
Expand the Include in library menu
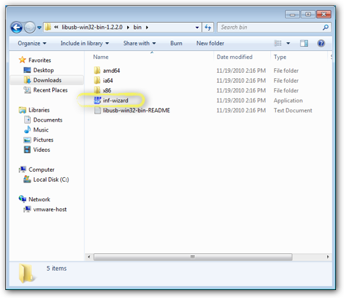pyautogui.click(x=85, y=43)
